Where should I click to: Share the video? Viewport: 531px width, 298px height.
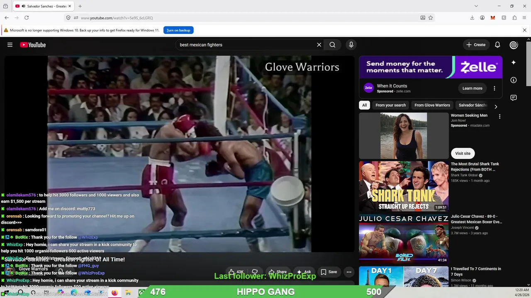tap(278, 272)
